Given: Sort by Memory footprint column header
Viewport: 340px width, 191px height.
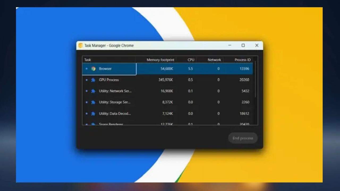Looking at the screenshot, I should [160, 60].
